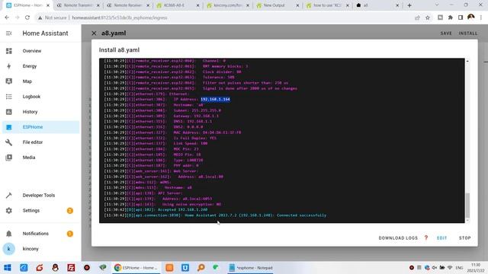
Task: Click the Developer Tools hammer icon
Action: tap(8, 196)
